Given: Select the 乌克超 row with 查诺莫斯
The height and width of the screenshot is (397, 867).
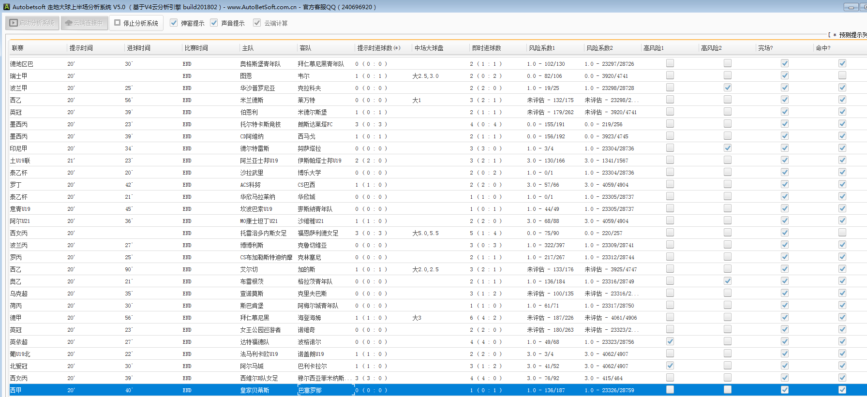Looking at the screenshot, I should [x=252, y=294].
